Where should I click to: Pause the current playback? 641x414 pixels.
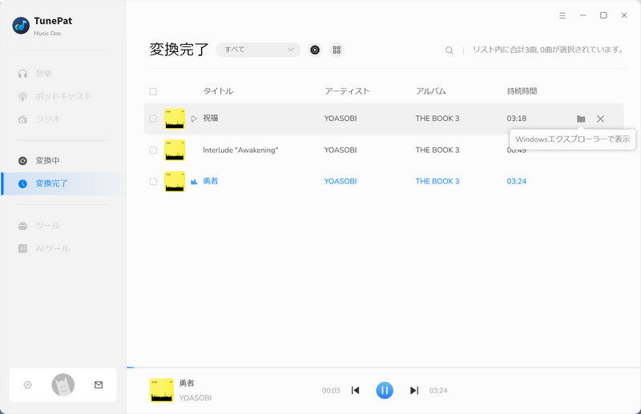coord(385,390)
